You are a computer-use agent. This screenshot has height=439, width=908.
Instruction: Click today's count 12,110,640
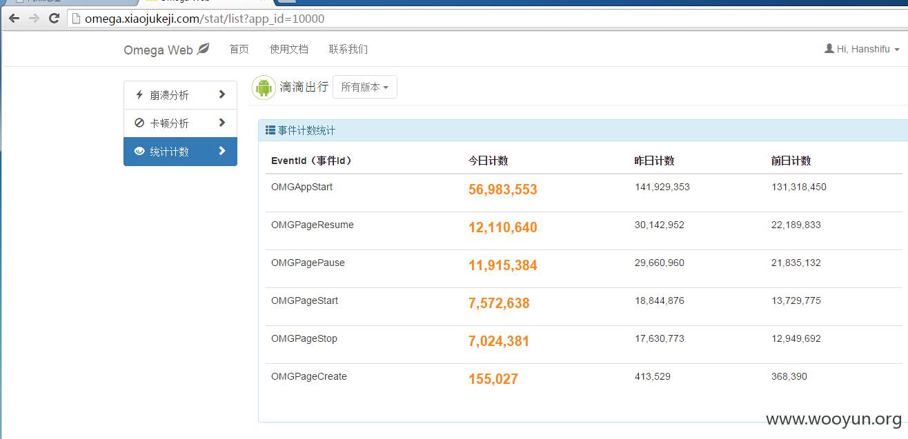coord(503,227)
